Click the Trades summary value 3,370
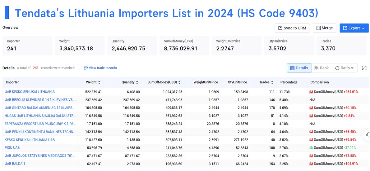 [x=328, y=49]
